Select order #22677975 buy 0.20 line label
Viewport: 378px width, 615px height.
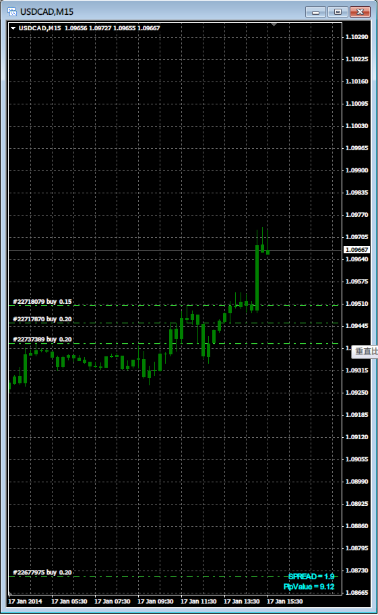42,573
